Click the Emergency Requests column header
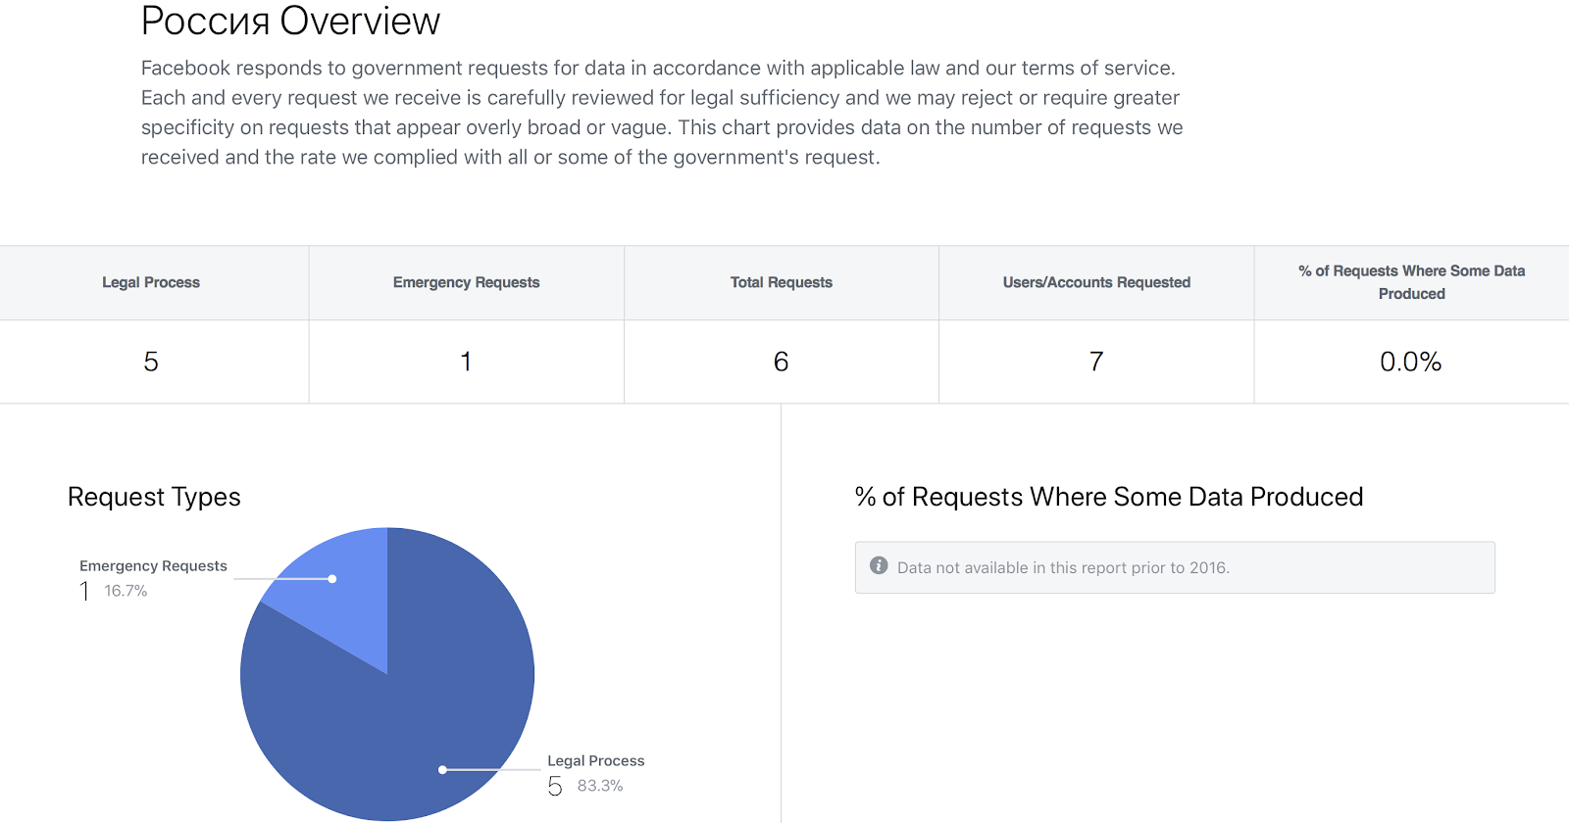Image resolution: width=1569 pixels, height=823 pixels. pyautogui.click(x=466, y=282)
